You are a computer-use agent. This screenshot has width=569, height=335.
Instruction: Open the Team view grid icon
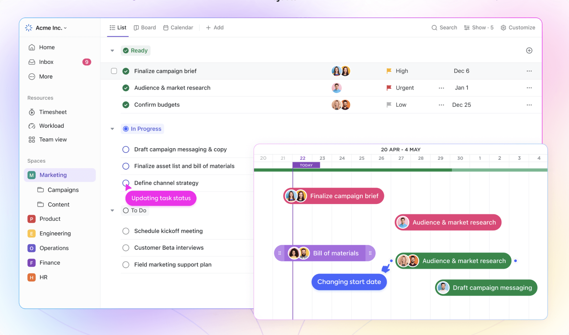[x=32, y=139]
